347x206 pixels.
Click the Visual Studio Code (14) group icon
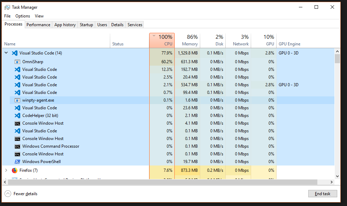click(15, 53)
